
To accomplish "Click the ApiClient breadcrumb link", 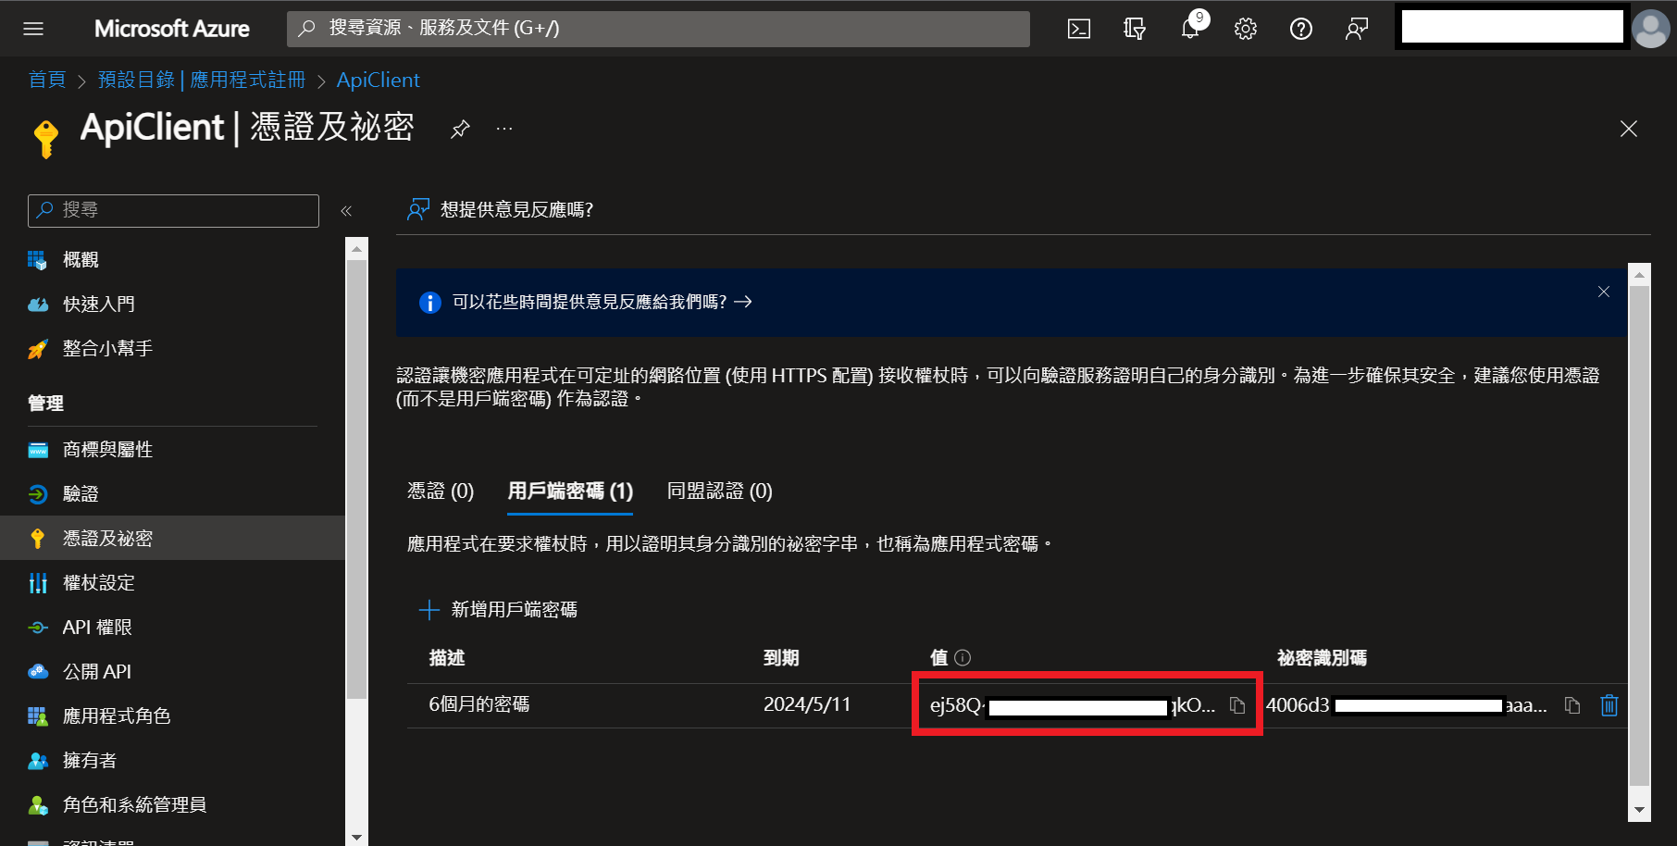I will pos(378,81).
